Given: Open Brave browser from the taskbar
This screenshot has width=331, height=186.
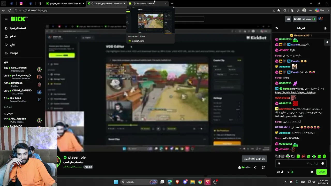Looking at the screenshot, I should point(177,182).
